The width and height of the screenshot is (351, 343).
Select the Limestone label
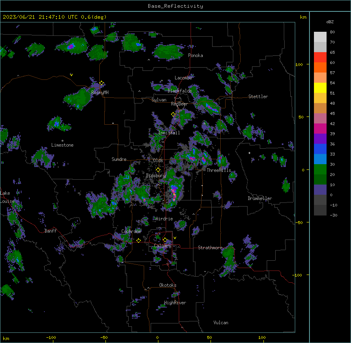click(62, 145)
